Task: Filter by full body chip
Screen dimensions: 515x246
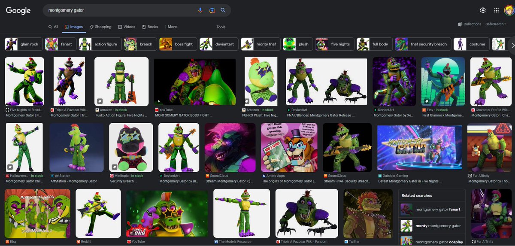Action: (374, 44)
